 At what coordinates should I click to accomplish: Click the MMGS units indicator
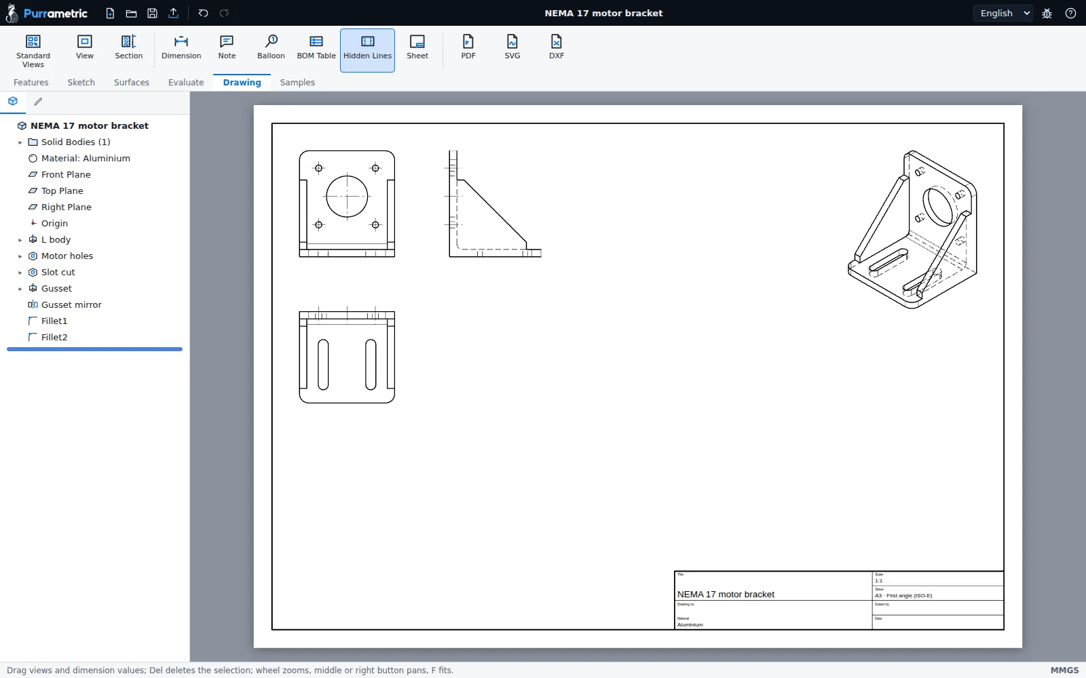[1064, 670]
